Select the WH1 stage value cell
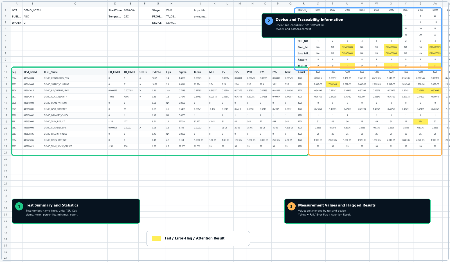The height and width of the screenshot is (262, 450). 172,10
